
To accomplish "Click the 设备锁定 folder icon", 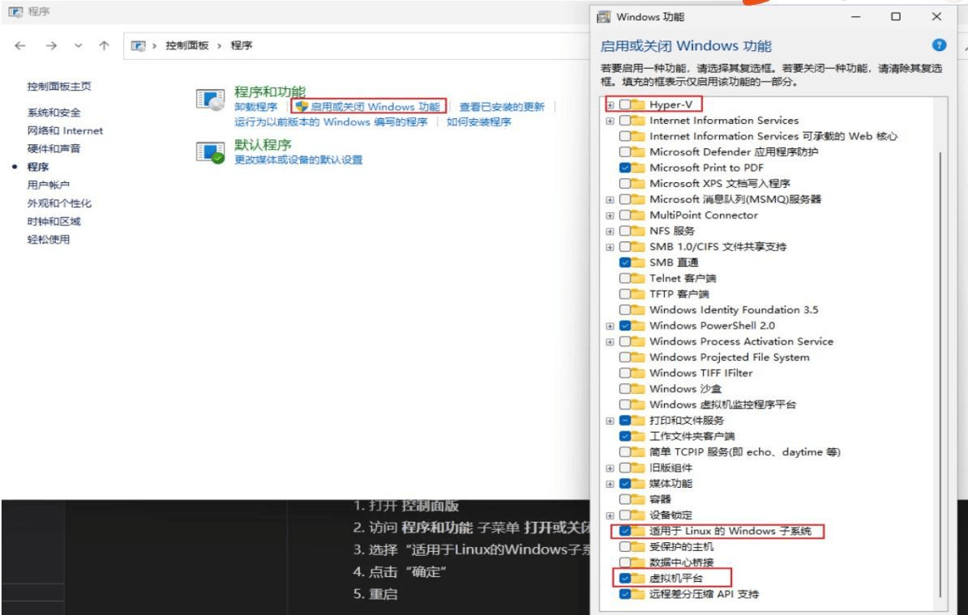I will point(638,515).
